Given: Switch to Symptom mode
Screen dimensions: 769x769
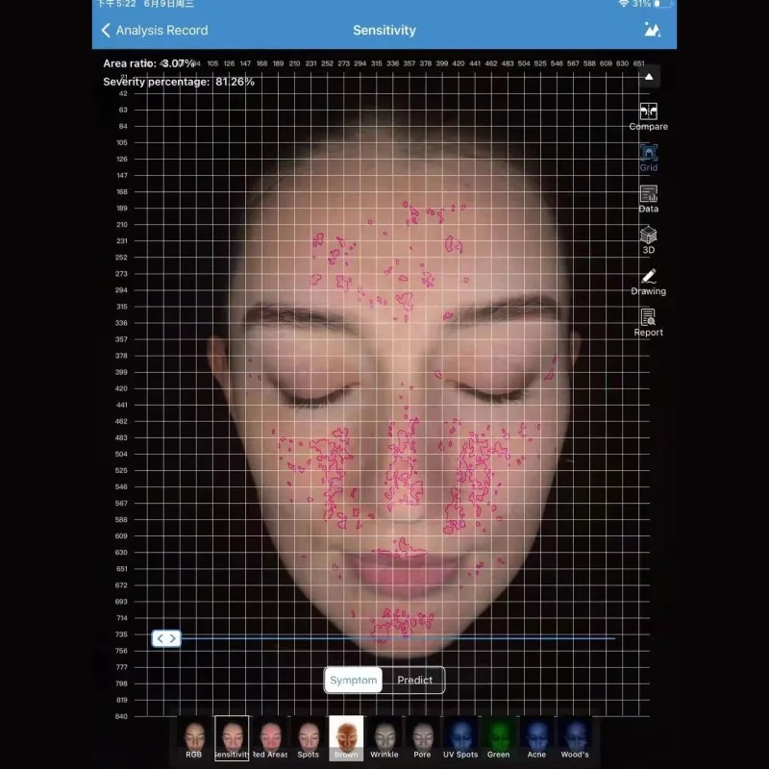Looking at the screenshot, I should [353, 680].
